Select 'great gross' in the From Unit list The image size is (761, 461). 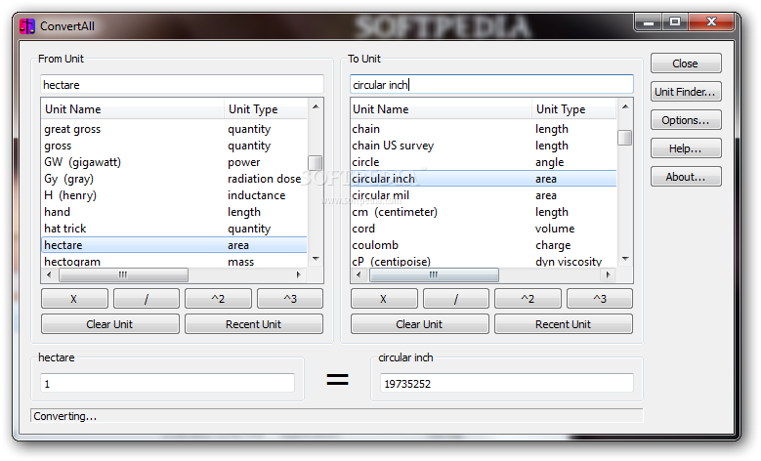(174, 129)
